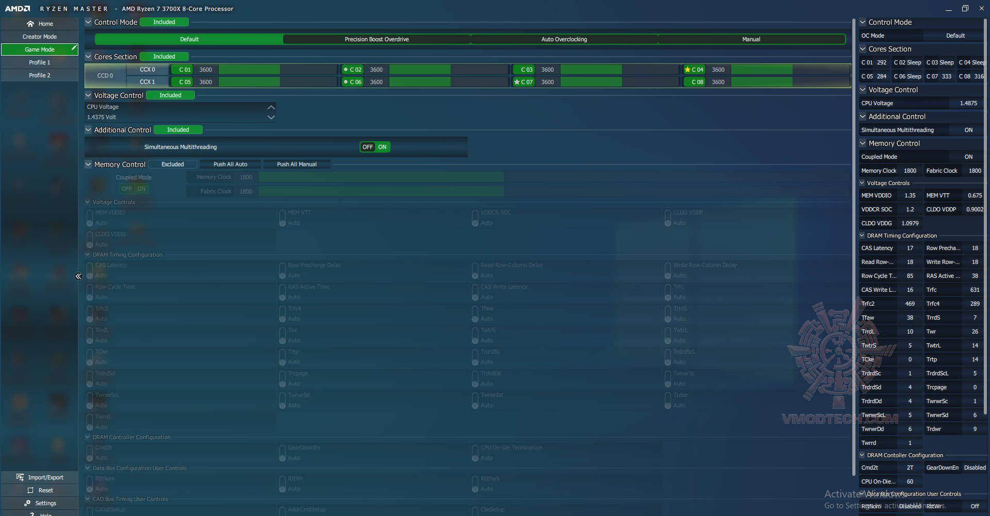Viewport: 990px width, 516px height.
Task: Click the CPU Voltage 1.4875 summary value
Action: (968, 103)
